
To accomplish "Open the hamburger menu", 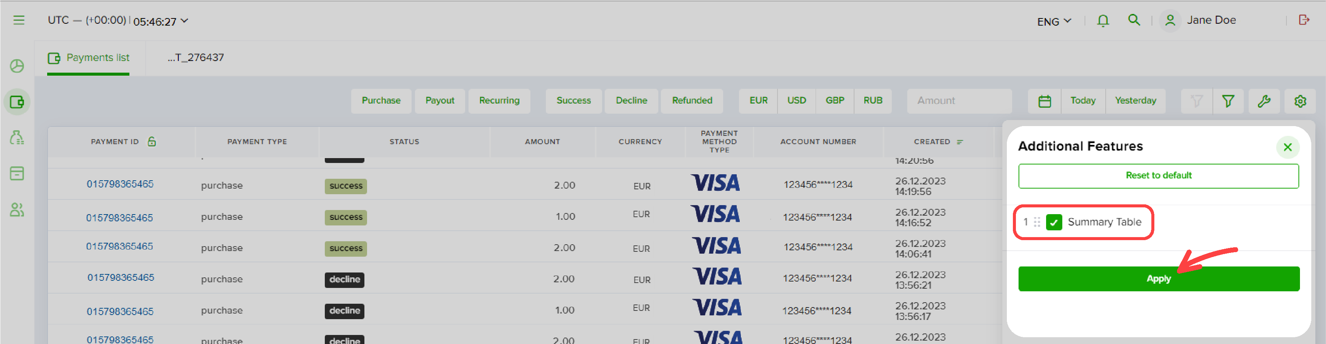I will pyautogui.click(x=19, y=20).
